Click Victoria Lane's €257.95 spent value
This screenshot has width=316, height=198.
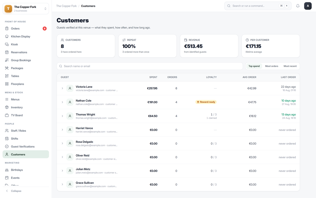[x=152, y=88]
